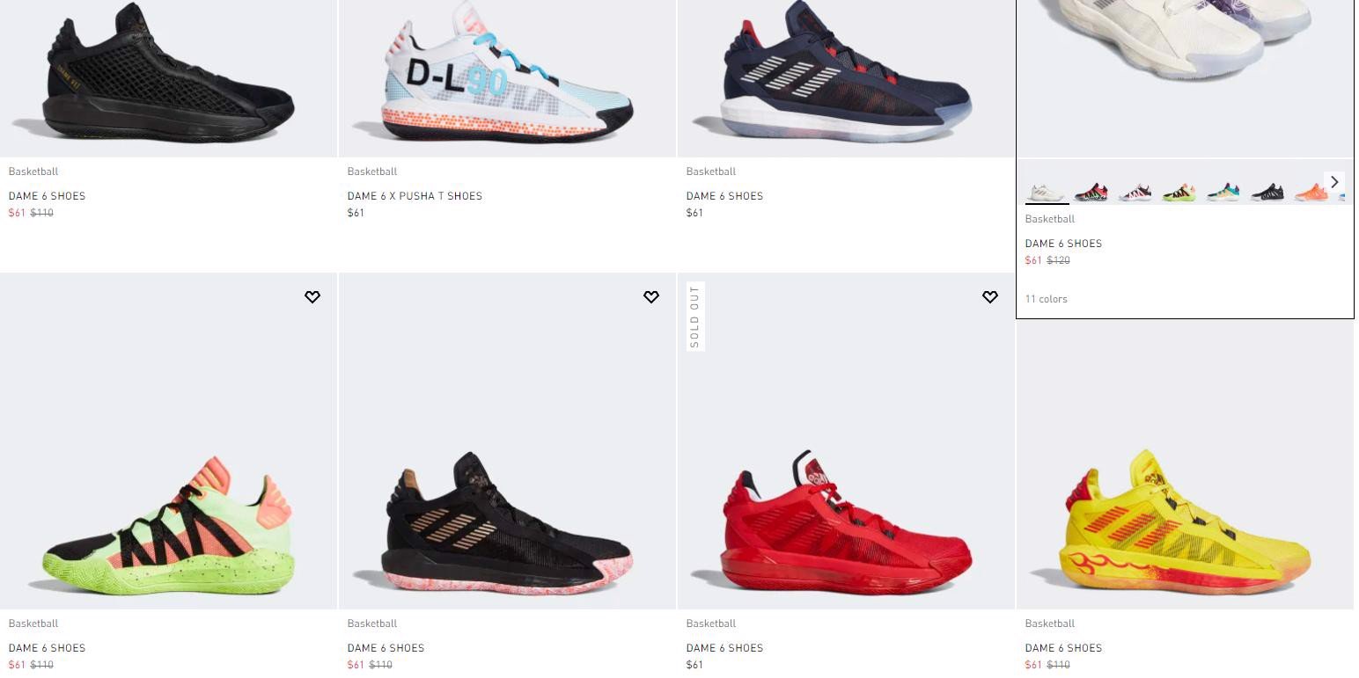The height and width of the screenshot is (678, 1359).
Task: Open the Basketball category label under Pusha T shoes
Action: (371, 171)
